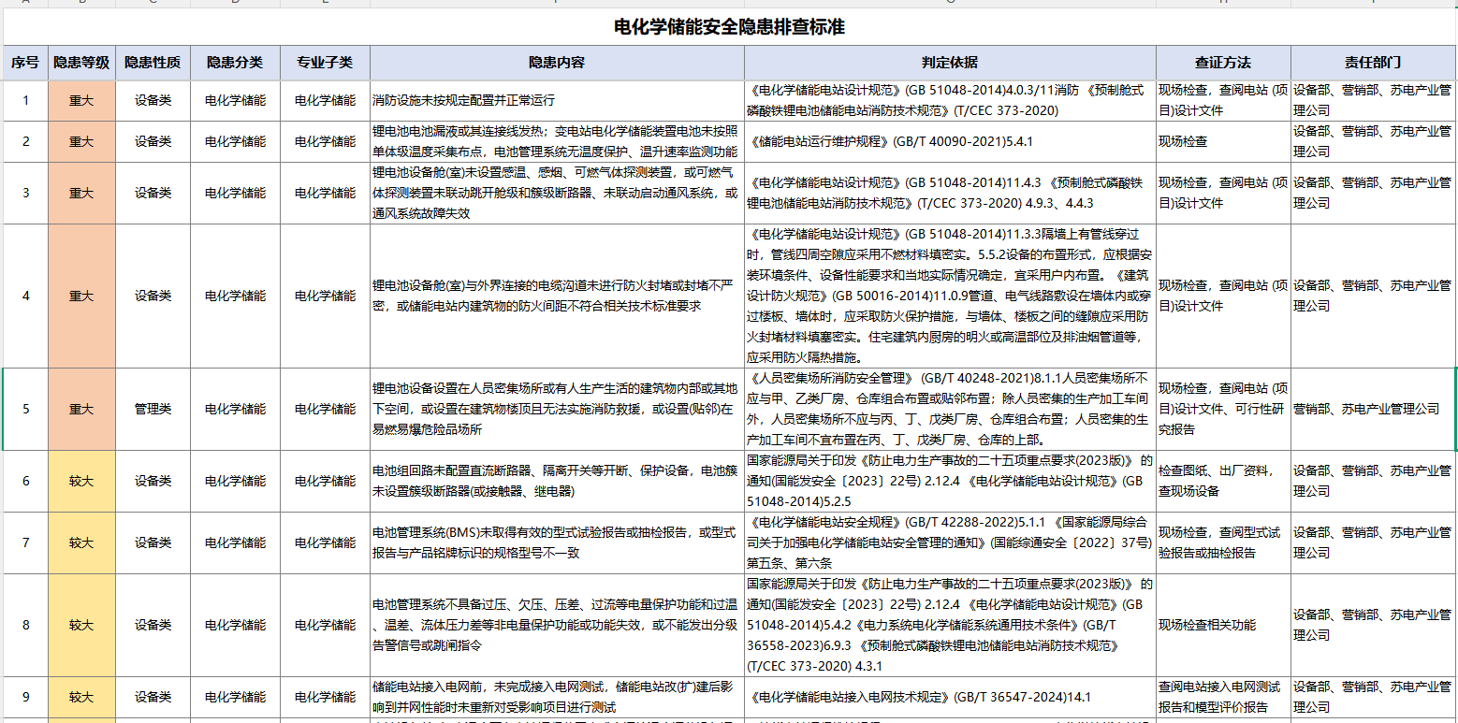Select the serial number cell 1
The image size is (1458, 723).
[26, 100]
